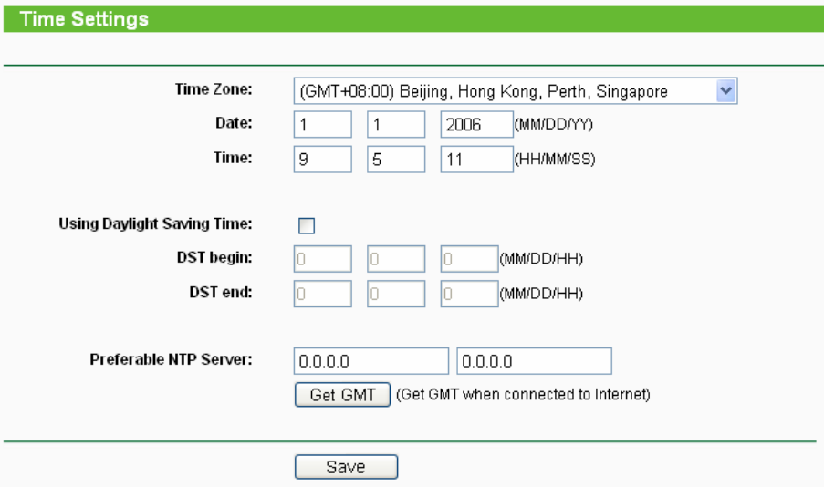This screenshot has height=487, width=824.
Task: Click the Save button
Action: [346, 467]
